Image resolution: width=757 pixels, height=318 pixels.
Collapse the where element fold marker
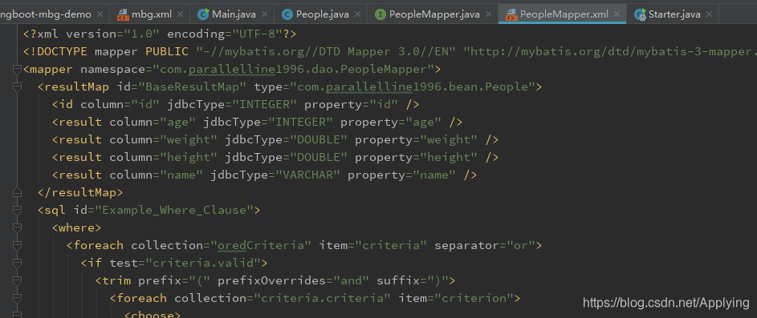(18, 228)
